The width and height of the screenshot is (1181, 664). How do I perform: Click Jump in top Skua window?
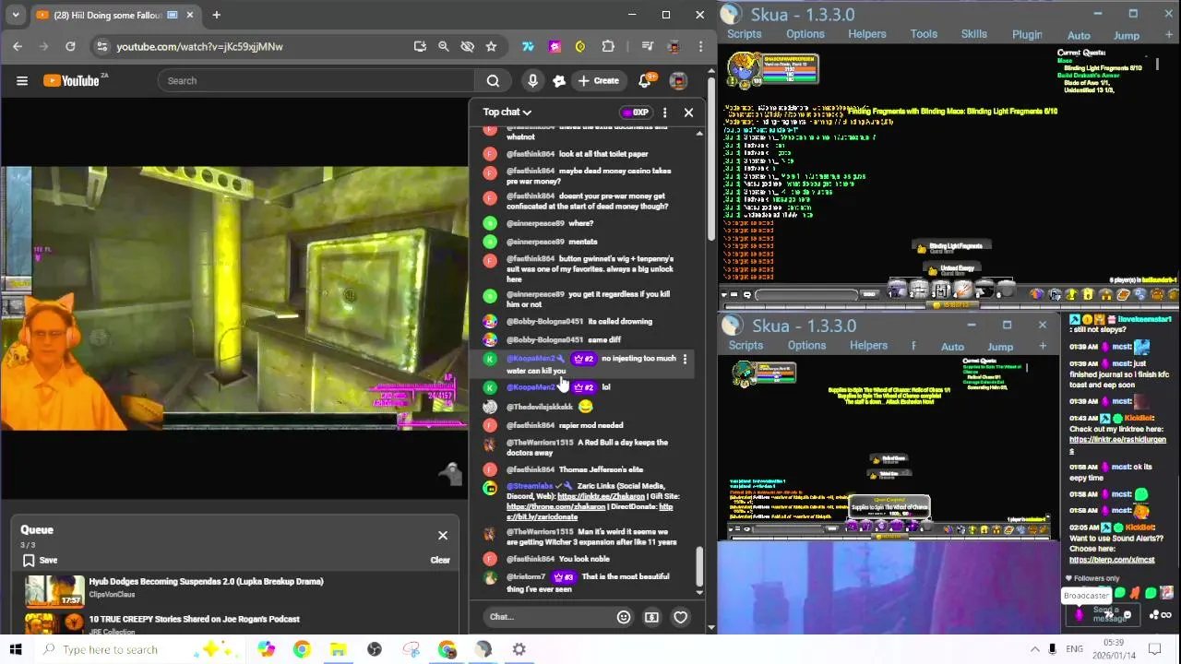[x=1127, y=36]
